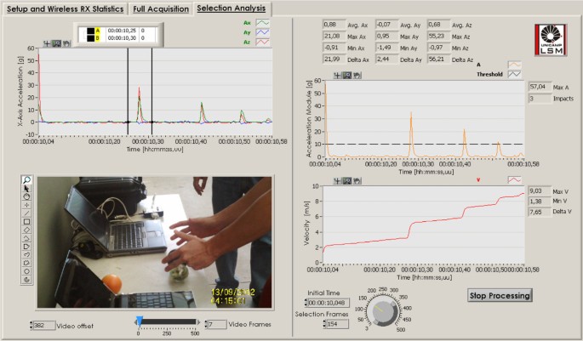Click Video offset value field 382
The height and width of the screenshot is (341, 583).
(x=44, y=326)
